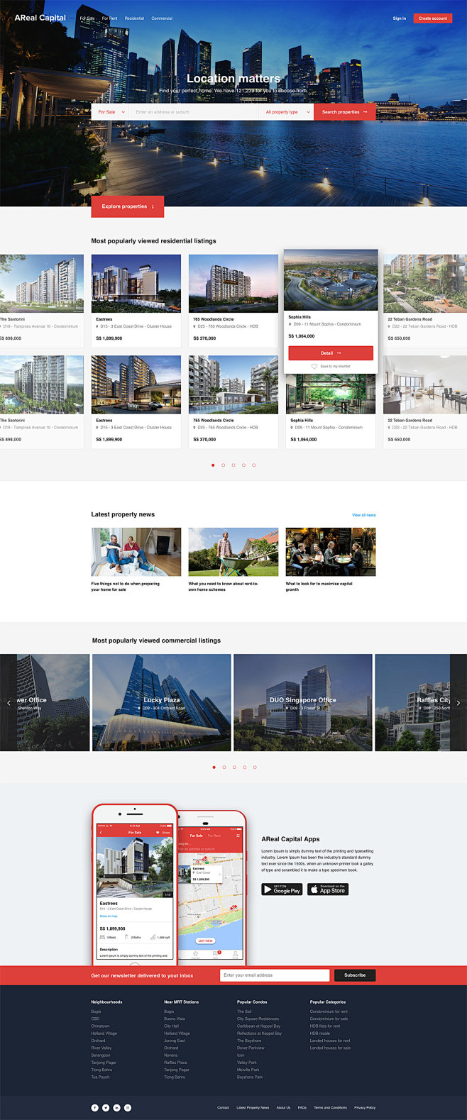Click Chinatown under Neighbourhoods

click(x=100, y=1026)
